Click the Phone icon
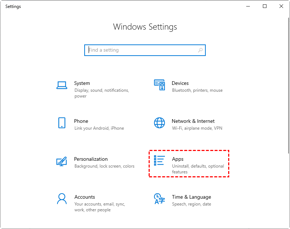This screenshot has width=290, height=229. [62, 123]
